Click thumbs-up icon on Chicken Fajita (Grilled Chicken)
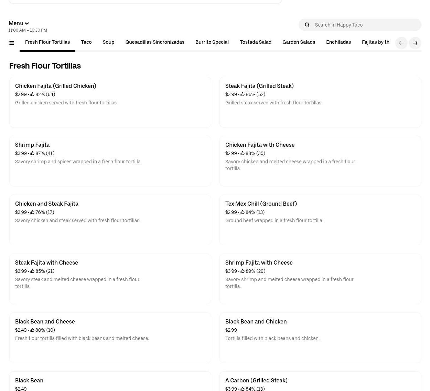 click(x=32, y=94)
